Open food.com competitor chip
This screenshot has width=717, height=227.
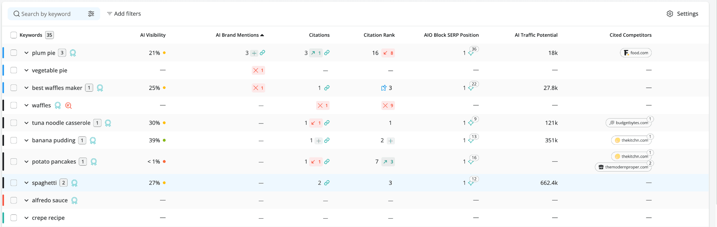(x=636, y=53)
